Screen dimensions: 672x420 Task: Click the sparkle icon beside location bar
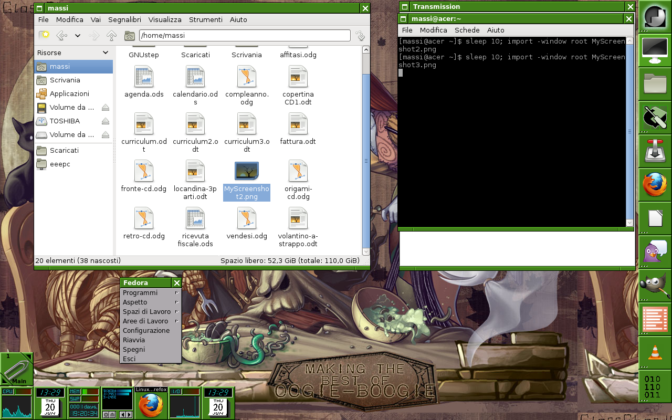click(x=360, y=36)
